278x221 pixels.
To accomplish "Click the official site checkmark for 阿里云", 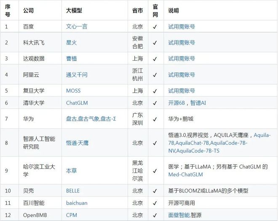I will pyautogui.click(x=155, y=75).
